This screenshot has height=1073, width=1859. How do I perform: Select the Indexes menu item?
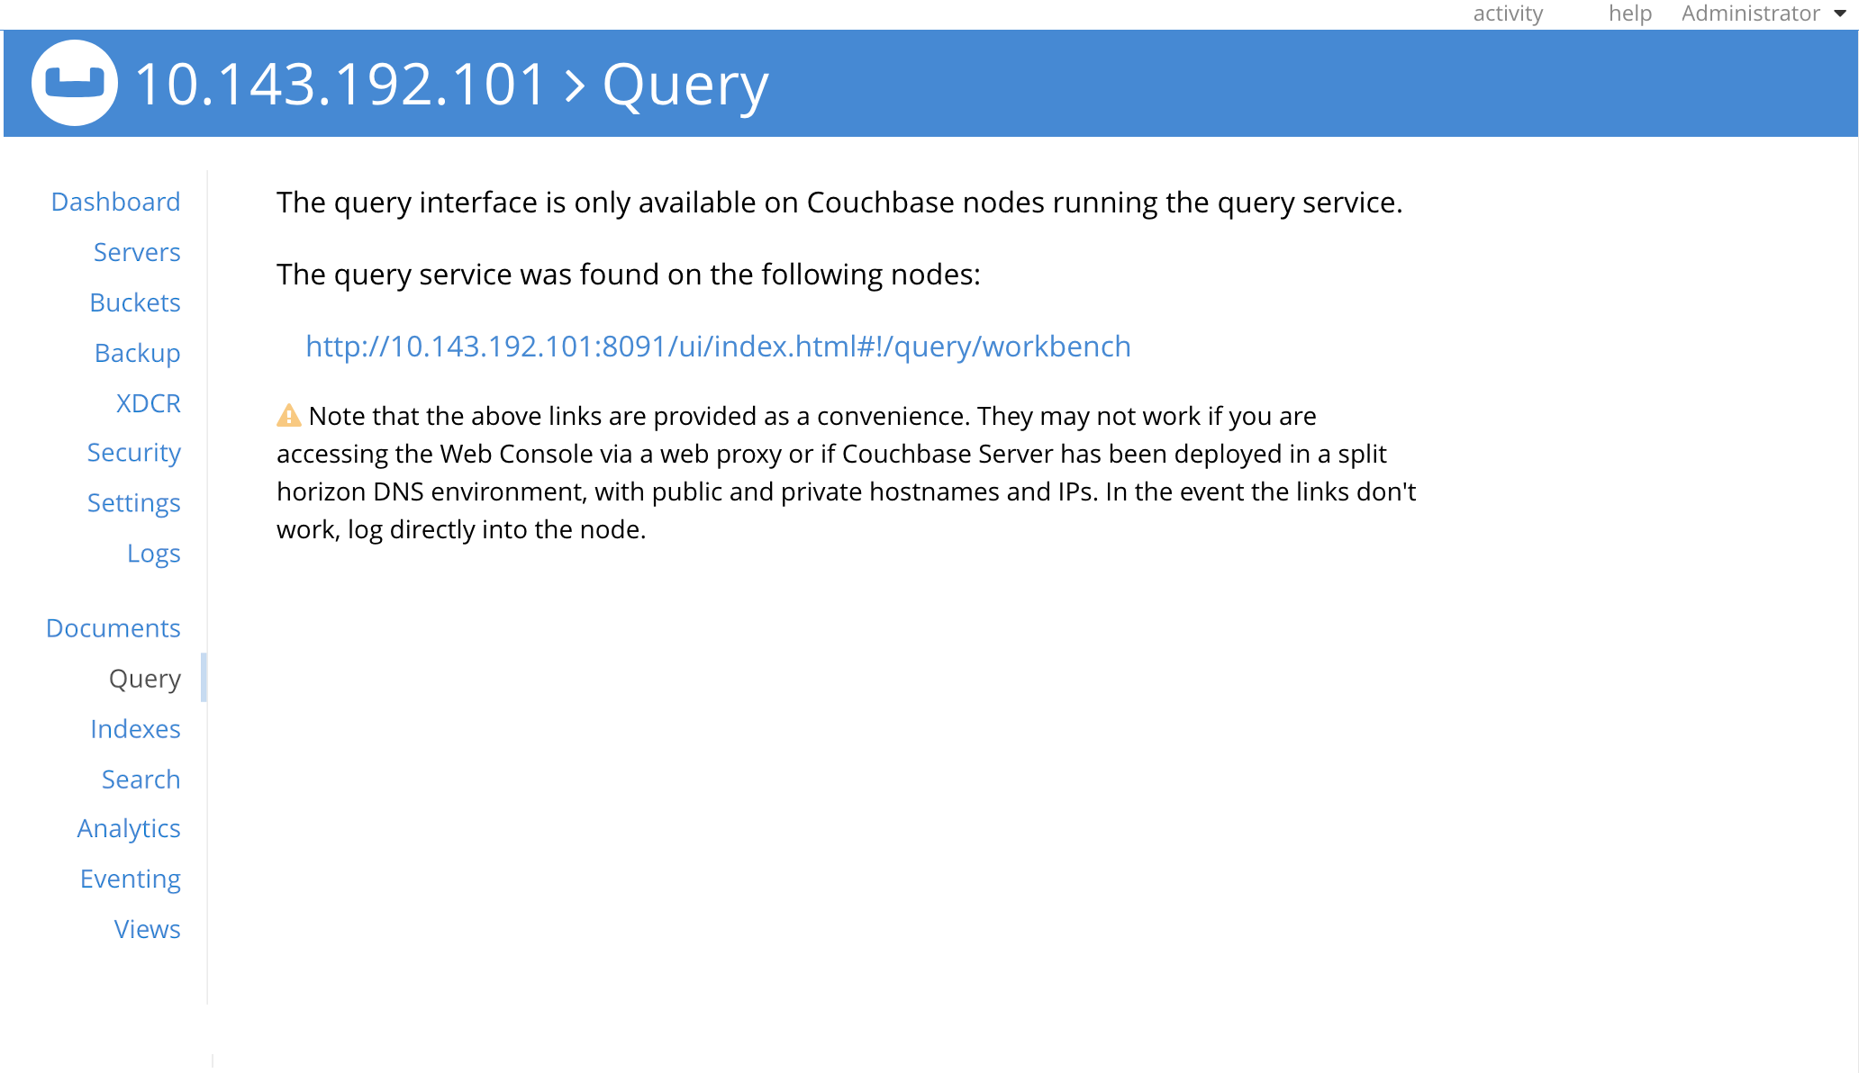133,728
